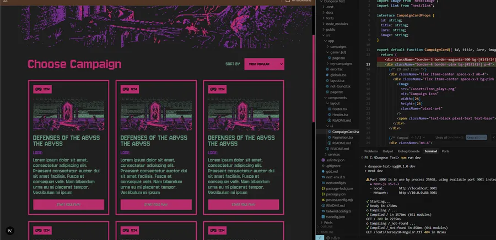Collapse the components folder
Viewport: 496px width, 240px height.
pos(337,97)
